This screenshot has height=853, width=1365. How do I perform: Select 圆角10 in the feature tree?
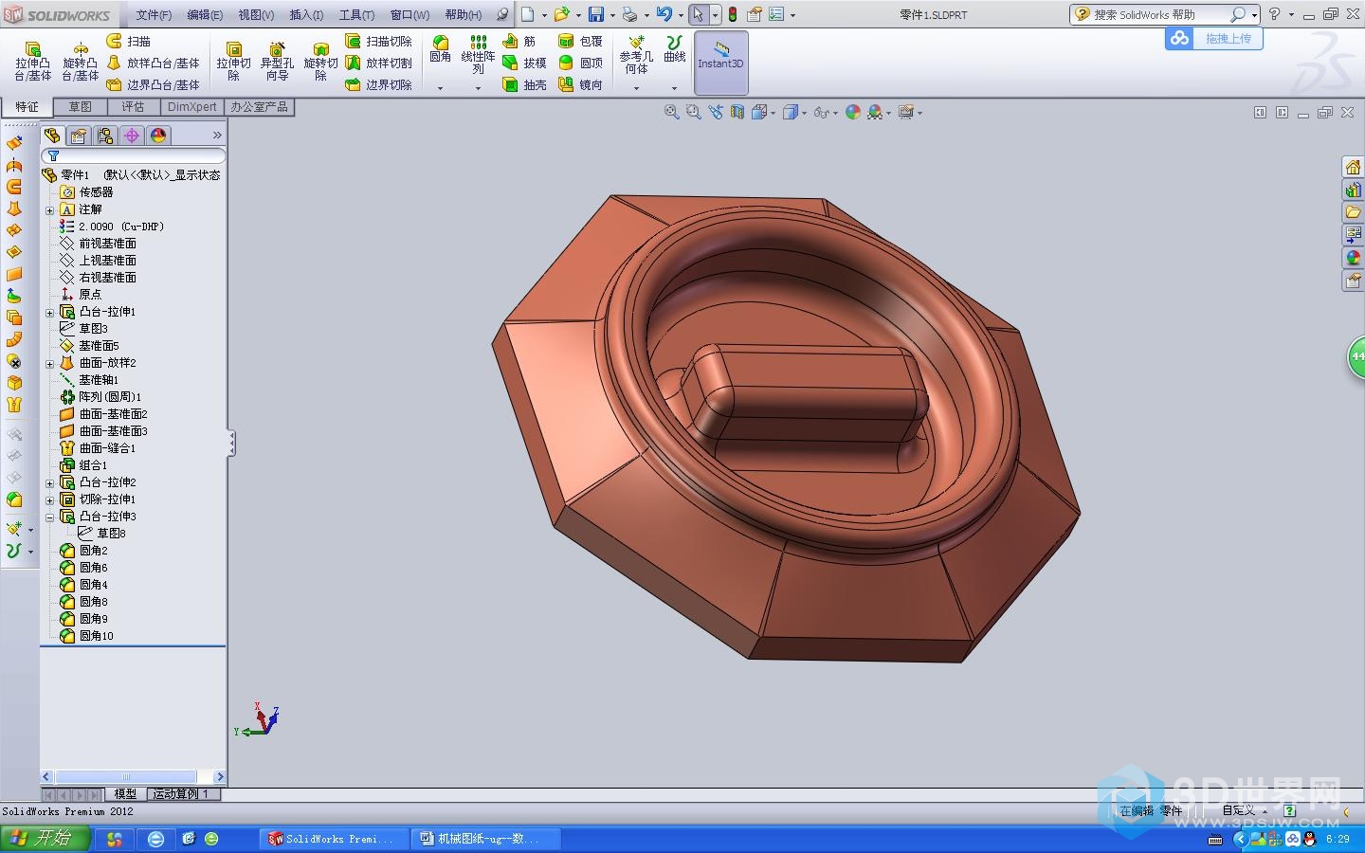tap(96, 636)
